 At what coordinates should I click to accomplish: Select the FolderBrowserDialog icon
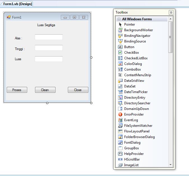[x=120, y=137]
